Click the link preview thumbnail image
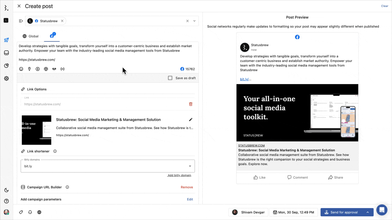 (36, 130)
